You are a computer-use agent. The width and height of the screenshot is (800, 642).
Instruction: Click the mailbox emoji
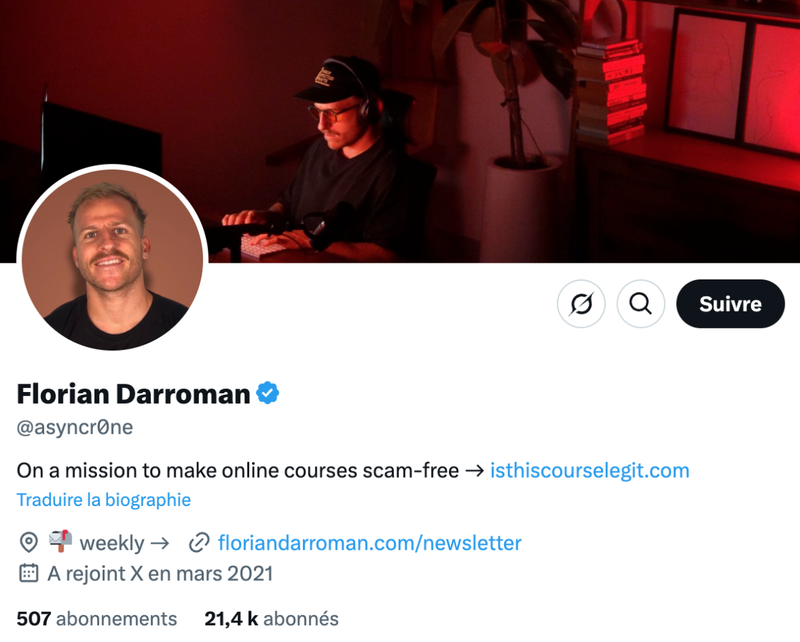60,541
